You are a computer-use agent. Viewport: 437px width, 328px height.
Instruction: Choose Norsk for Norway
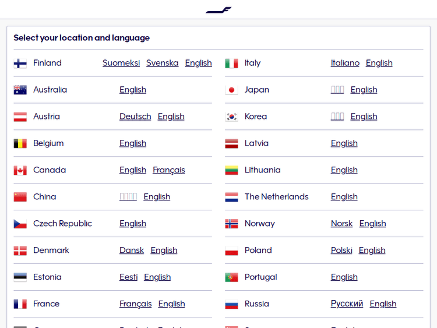click(341, 224)
